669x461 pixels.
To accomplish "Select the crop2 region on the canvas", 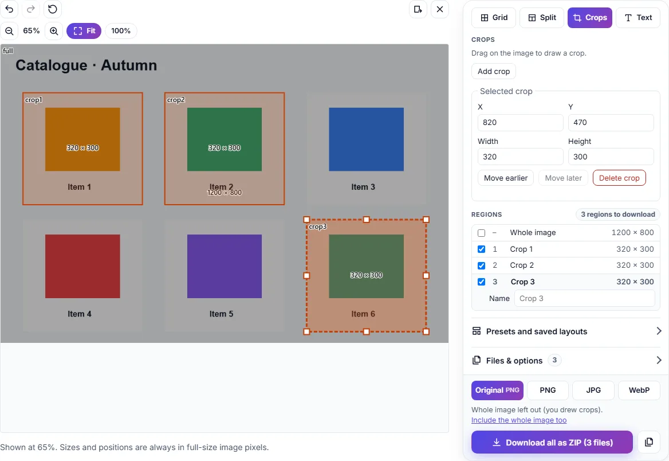I will pos(225,149).
